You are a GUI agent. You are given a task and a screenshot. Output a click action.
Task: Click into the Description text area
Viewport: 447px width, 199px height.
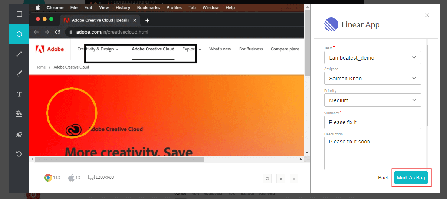372,153
